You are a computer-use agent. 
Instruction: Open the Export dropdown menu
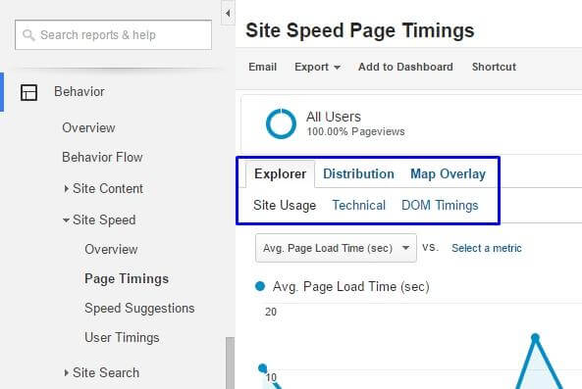tap(317, 67)
